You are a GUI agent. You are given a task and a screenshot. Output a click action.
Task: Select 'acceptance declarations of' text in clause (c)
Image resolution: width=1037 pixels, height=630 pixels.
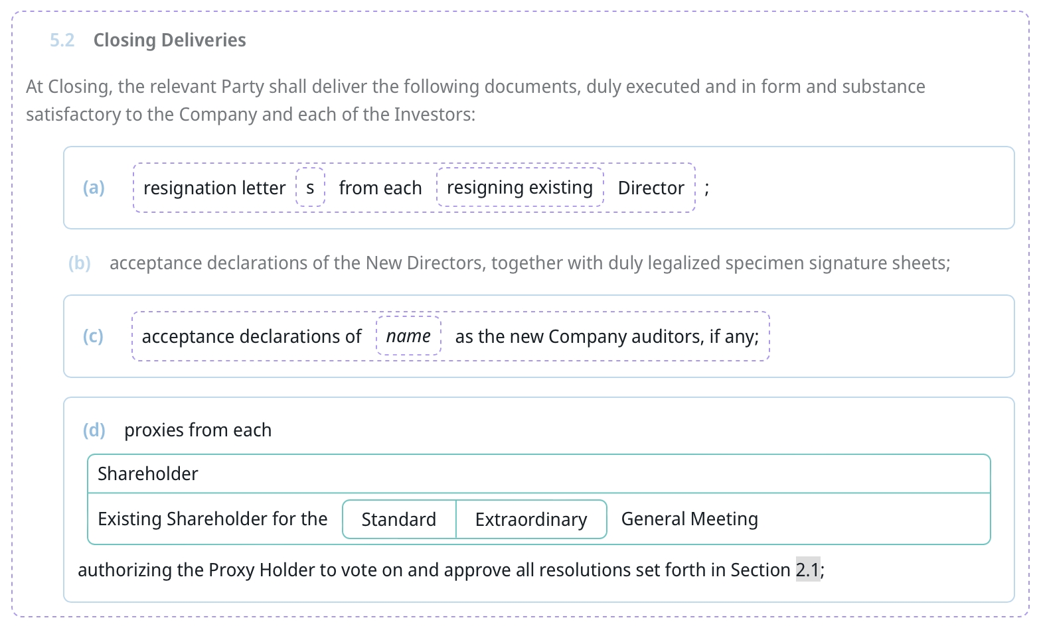click(x=252, y=336)
